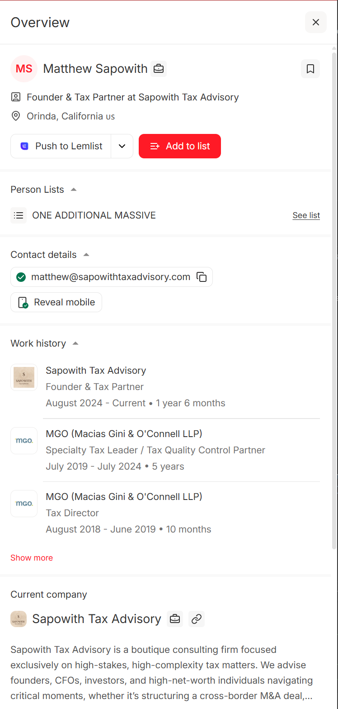
Task: Click the Add to list button
Action: 180,146
